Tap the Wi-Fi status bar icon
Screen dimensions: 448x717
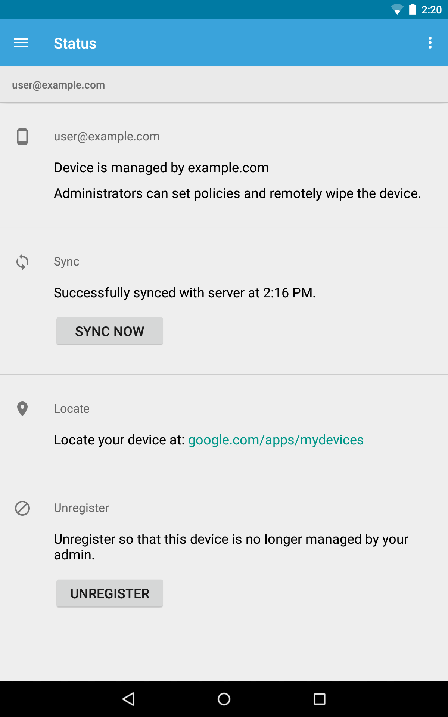pos(397,10)
